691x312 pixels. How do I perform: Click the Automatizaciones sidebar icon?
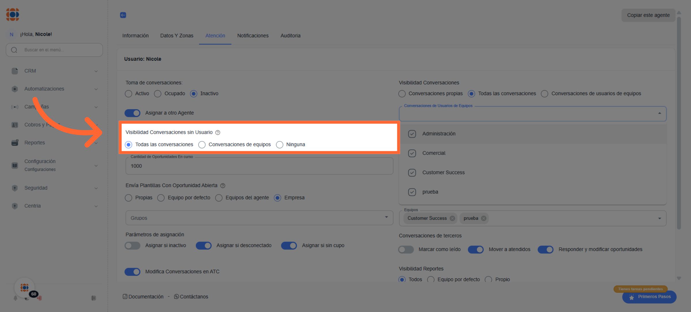[15, 89]
